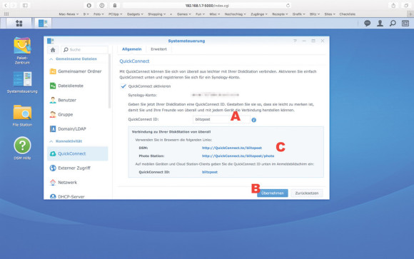The image size is (414, 259).
Task: Click the Übernehmen button
Action: 273,193
